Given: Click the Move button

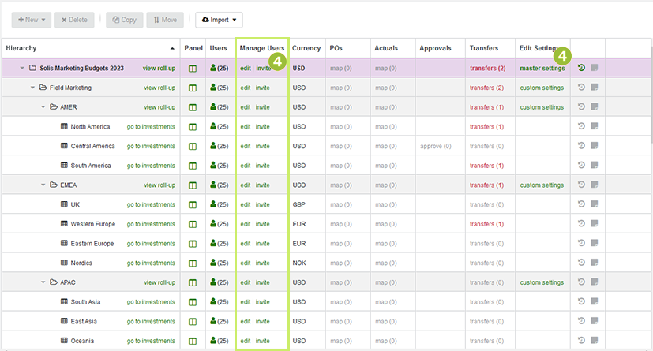Looking at the screenshot, I should point(165,20).
